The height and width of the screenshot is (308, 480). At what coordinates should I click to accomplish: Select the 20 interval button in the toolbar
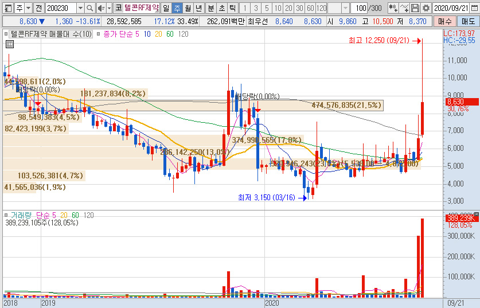pyautogui.click(x=288, y=8)
